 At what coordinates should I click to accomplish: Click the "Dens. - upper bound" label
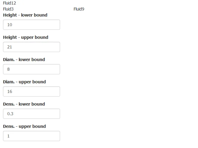pyautogui.click(x=24, y=126)
